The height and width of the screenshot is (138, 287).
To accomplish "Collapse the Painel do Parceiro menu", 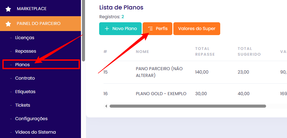I will pyautogui.click(x=38, y=24).
